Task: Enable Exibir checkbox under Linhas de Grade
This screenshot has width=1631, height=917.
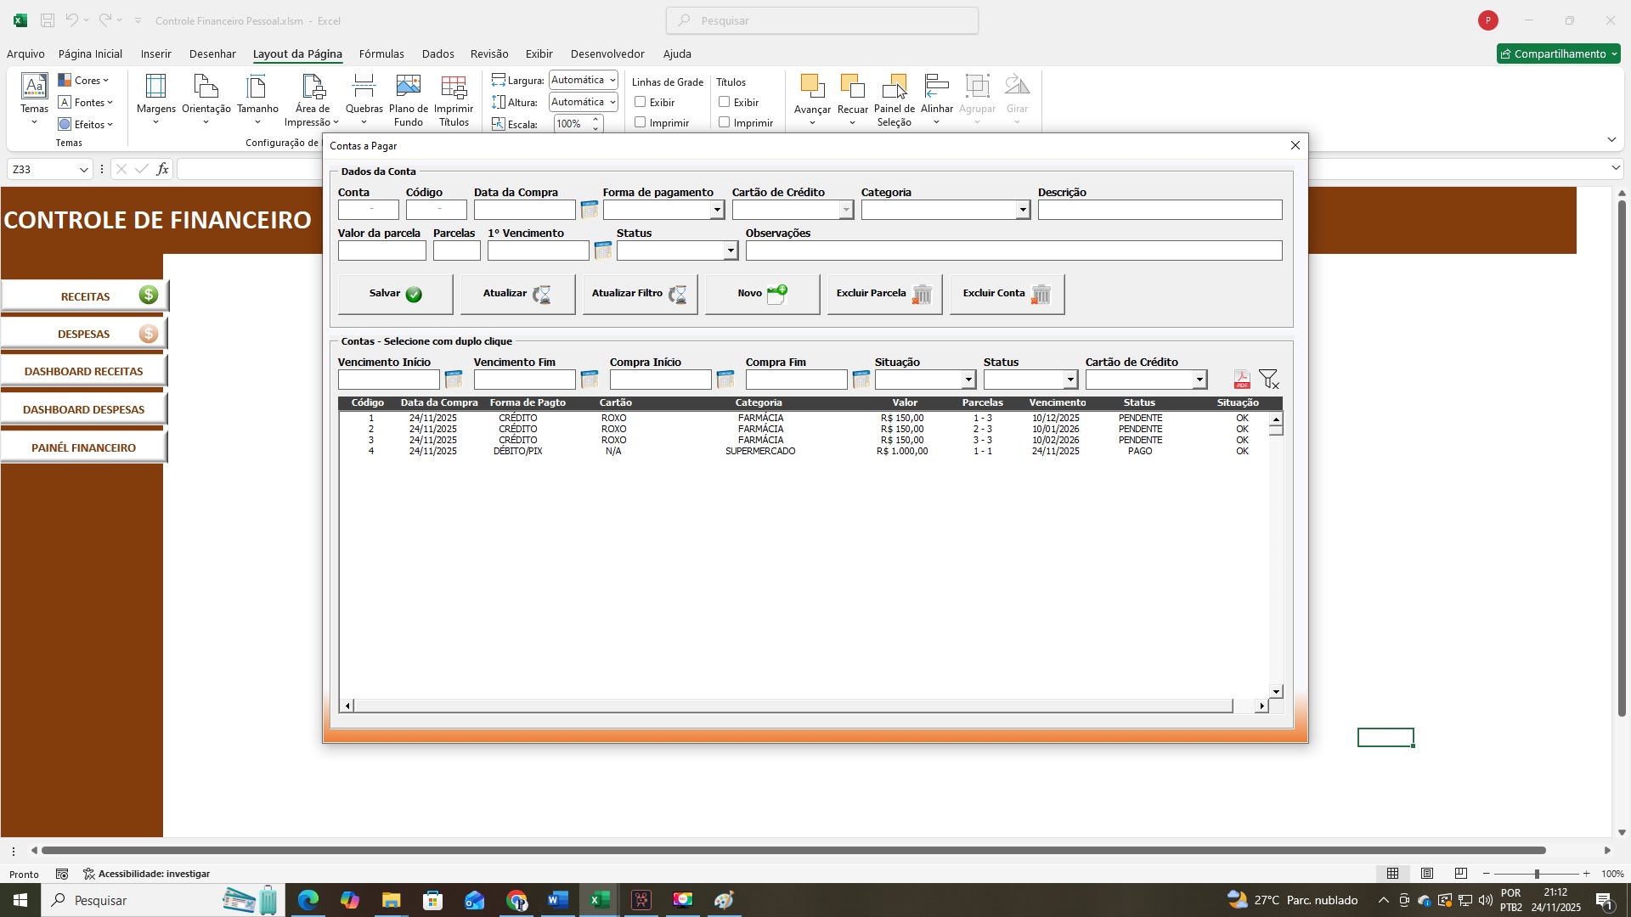Action: (641, 102)
